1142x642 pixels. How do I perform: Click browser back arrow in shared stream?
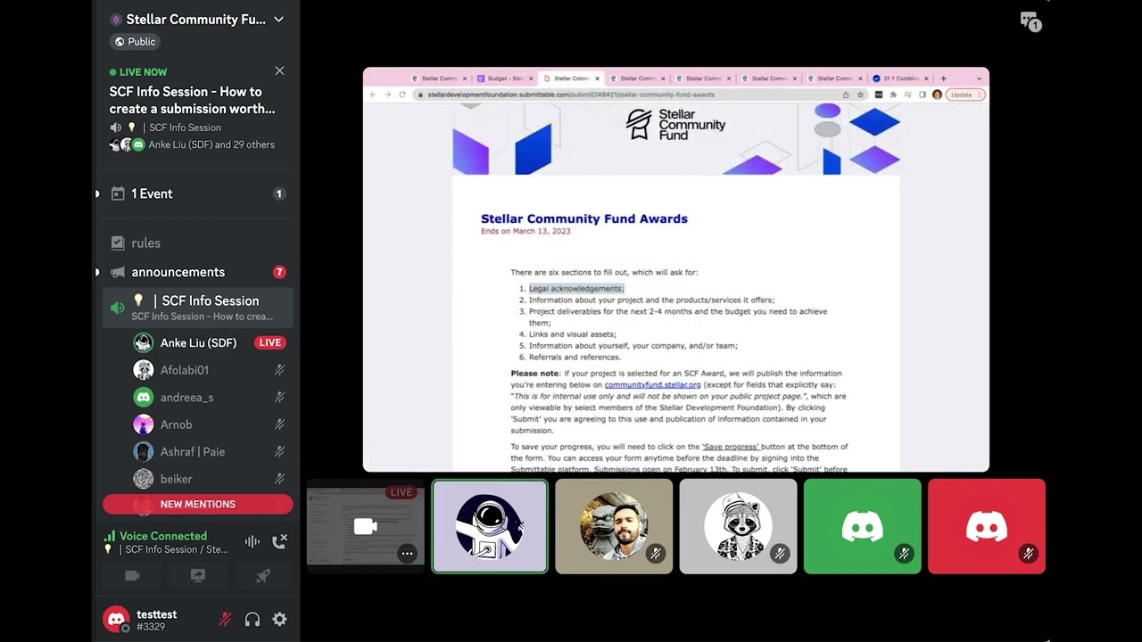(373, 95)
